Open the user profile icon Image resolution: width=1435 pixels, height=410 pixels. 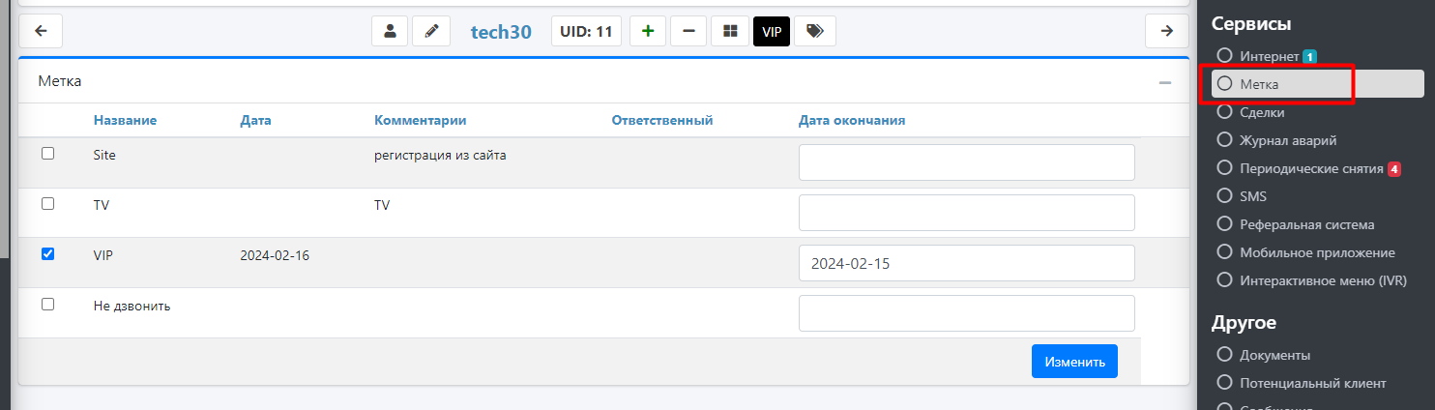(x=390, y=31)
